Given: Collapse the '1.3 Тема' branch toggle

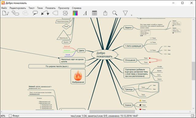Looking at the screenshot, I should coord(157,52).
